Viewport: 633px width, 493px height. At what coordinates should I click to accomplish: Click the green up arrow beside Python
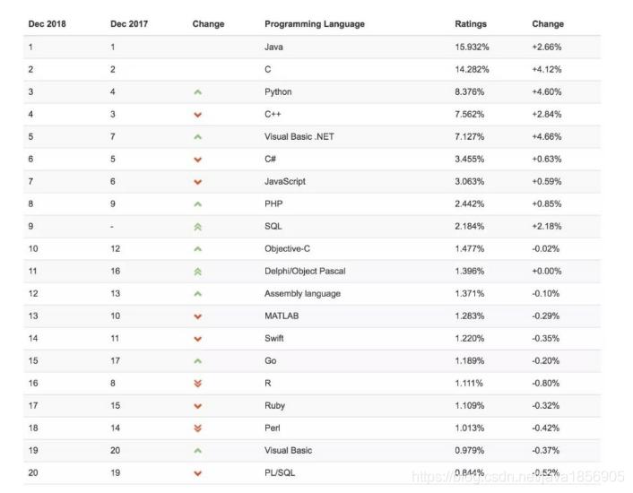coord(197,92)
